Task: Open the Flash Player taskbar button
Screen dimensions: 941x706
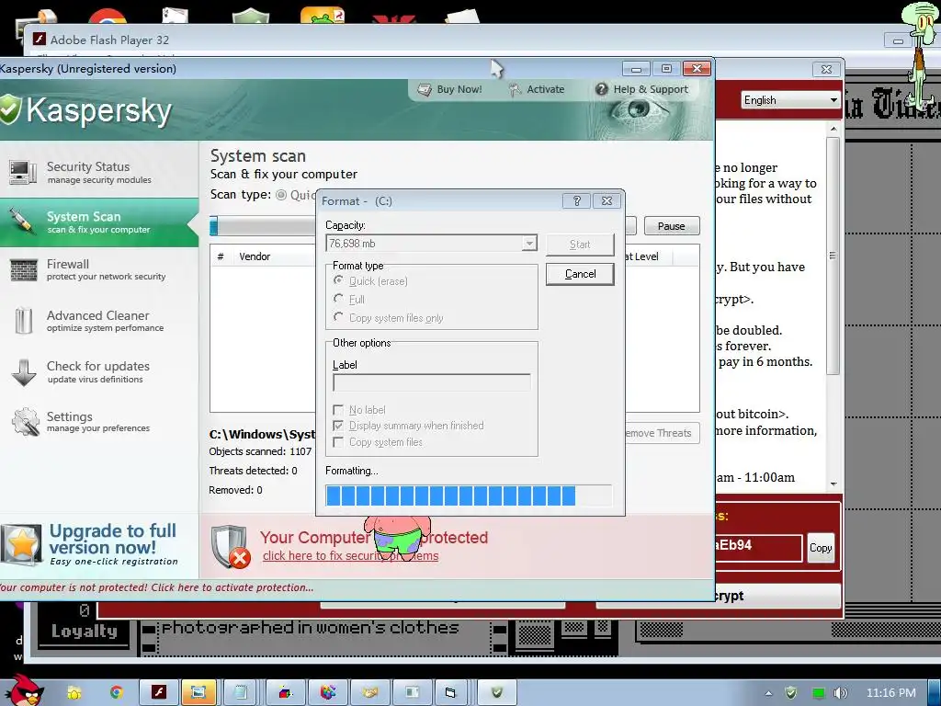Action: click(158, 692)
